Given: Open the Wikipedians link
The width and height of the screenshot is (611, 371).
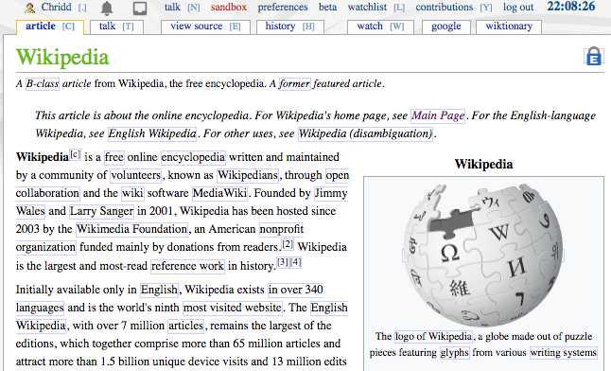Looking at the screenshot, I should (248, 175).
